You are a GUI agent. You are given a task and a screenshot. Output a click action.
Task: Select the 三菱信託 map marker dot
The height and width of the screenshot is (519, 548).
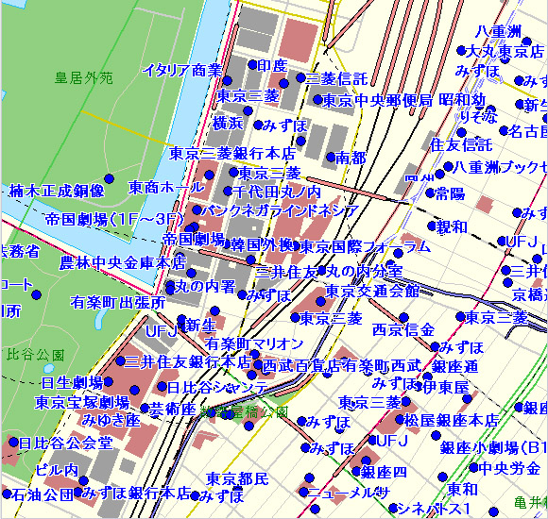[300, 77]
